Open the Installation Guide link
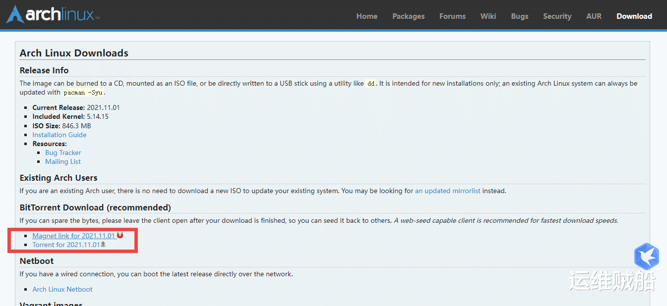 pyautogui.click(x=60, y=135)
